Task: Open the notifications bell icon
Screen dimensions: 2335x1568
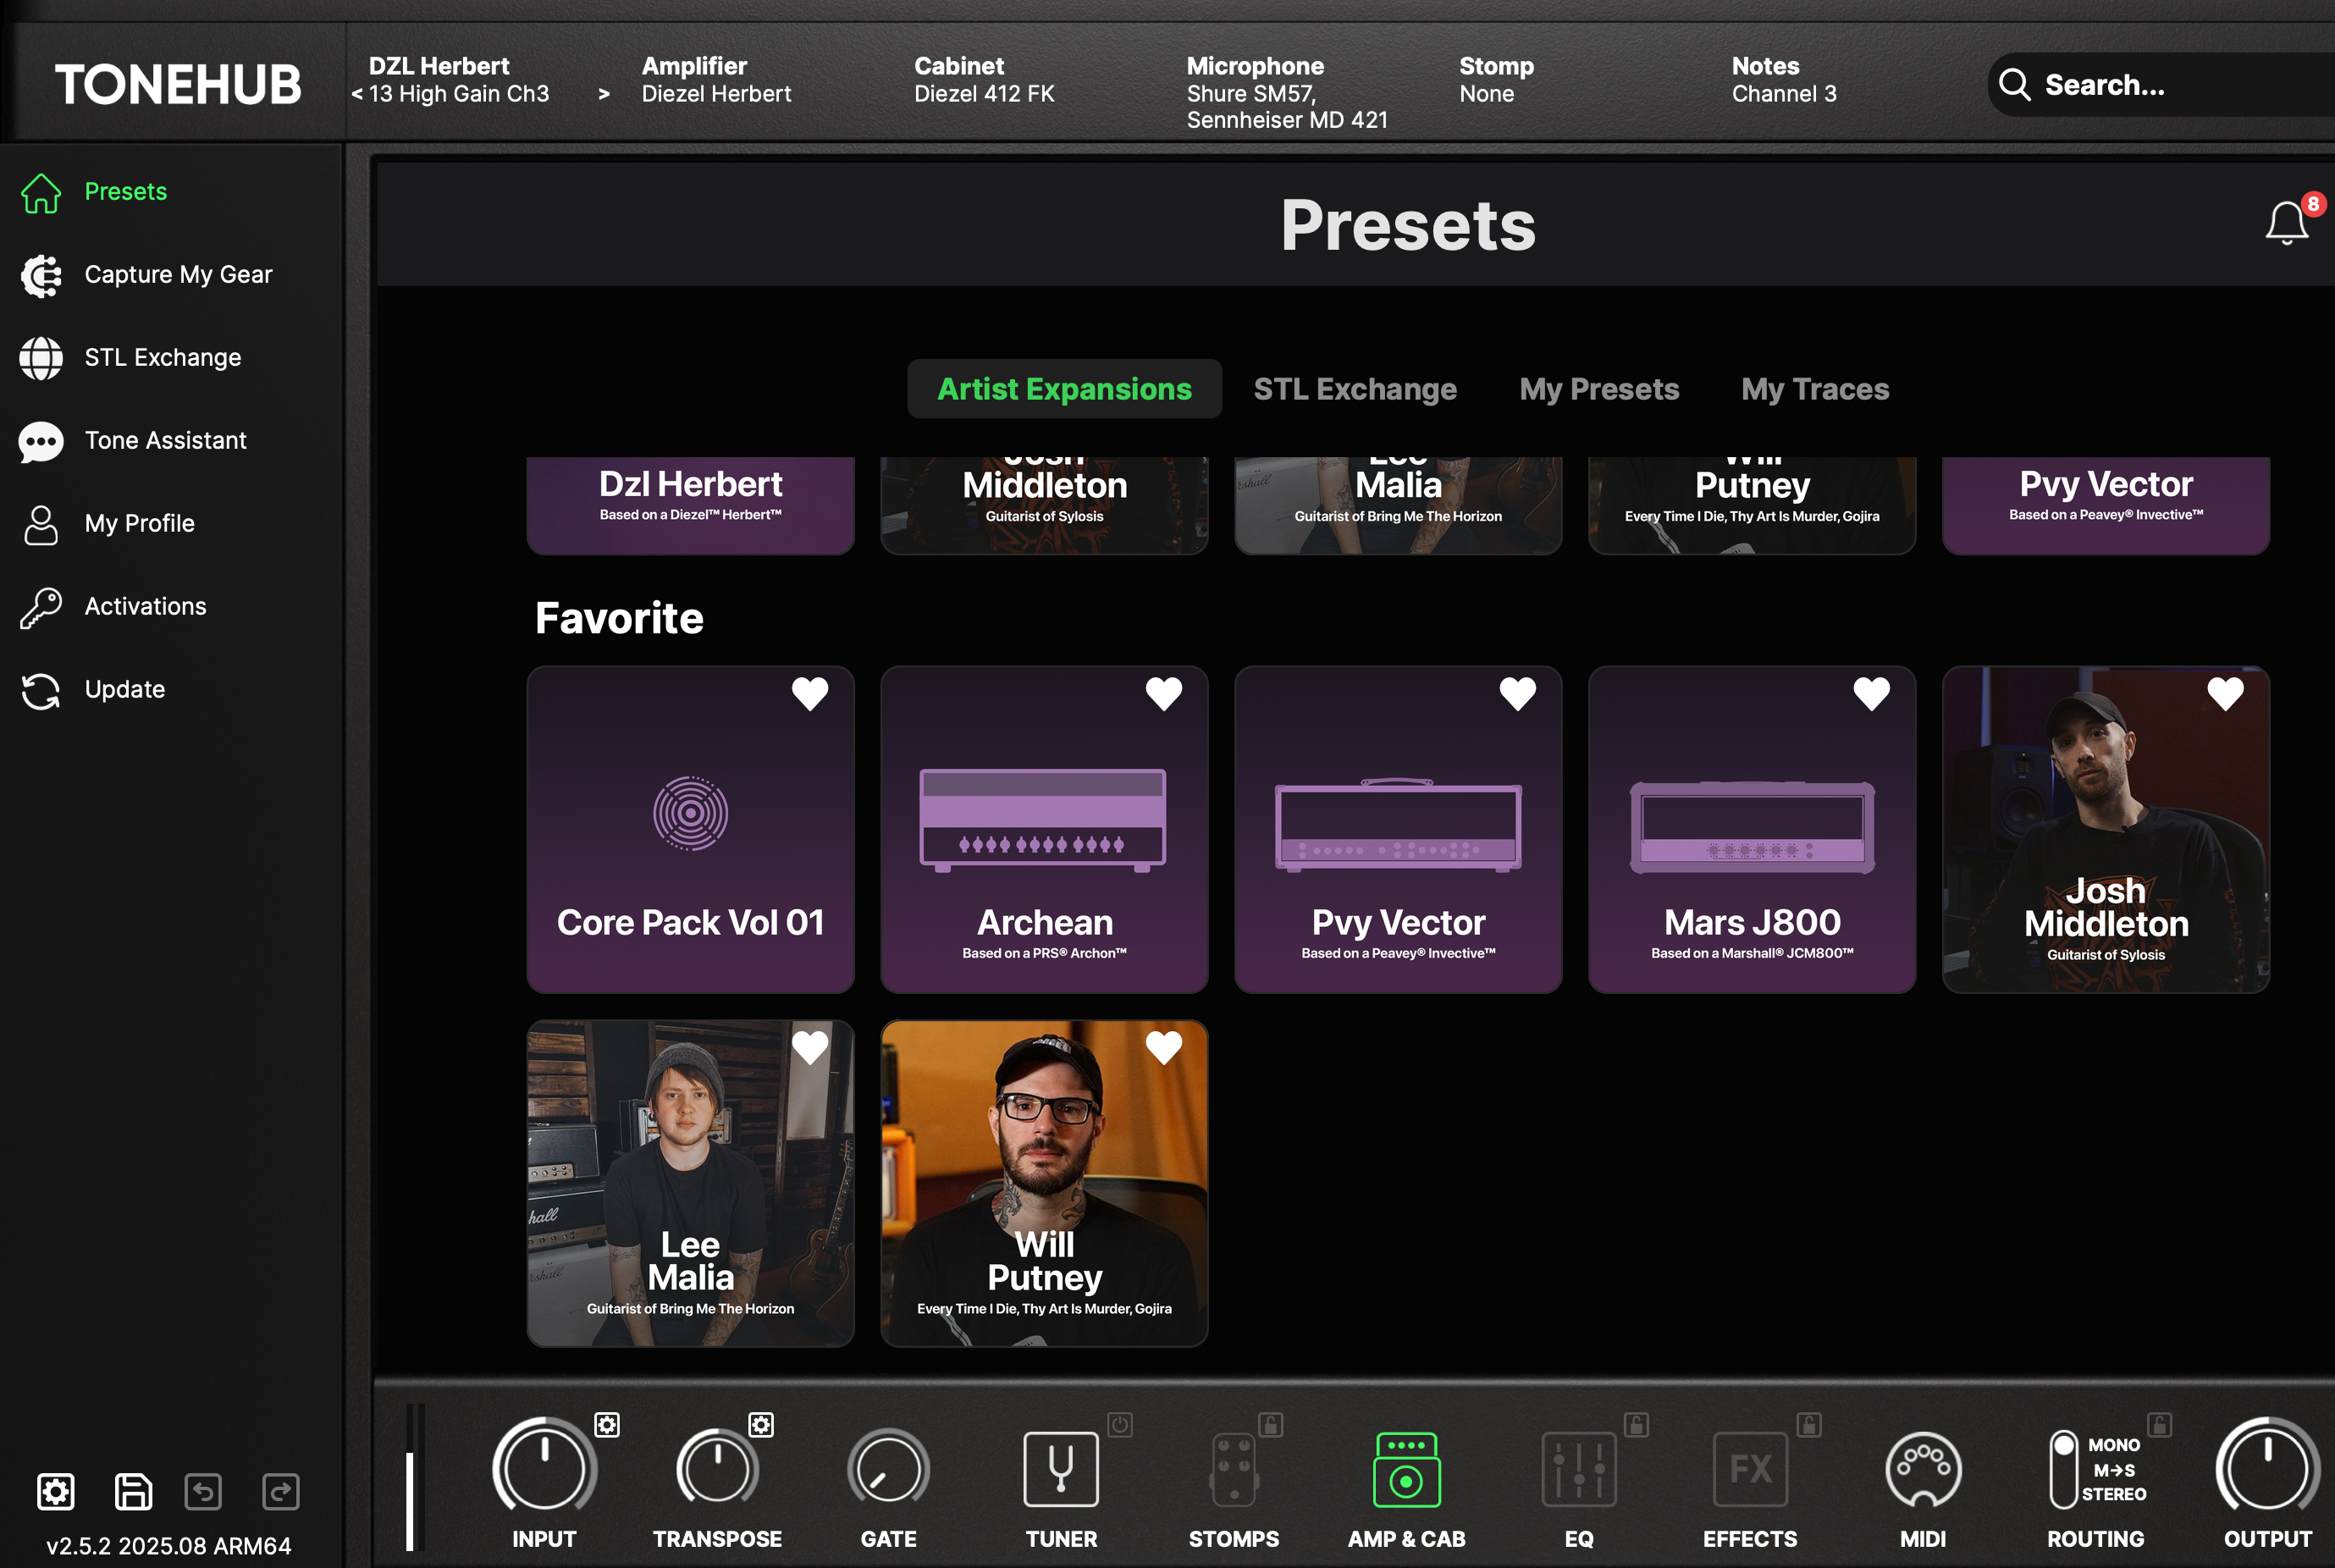Action: pos(2286,222)
